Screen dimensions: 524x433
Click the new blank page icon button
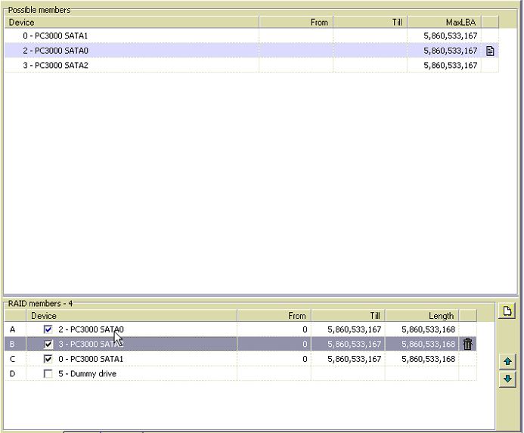[x=507, y=311]
